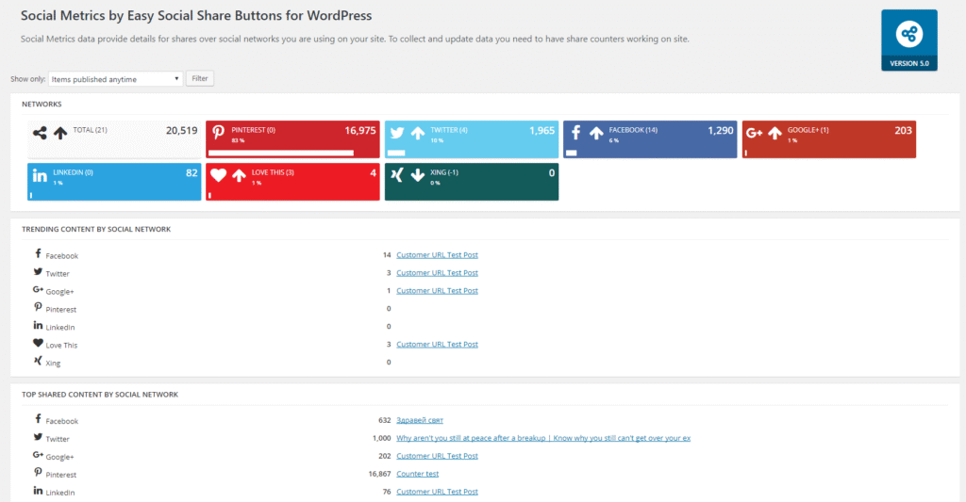Image resolution: width=966 pixels, height=502 pixels.
Task: Click the Facebook 6% progress bar
Action: tap(571, 153)
